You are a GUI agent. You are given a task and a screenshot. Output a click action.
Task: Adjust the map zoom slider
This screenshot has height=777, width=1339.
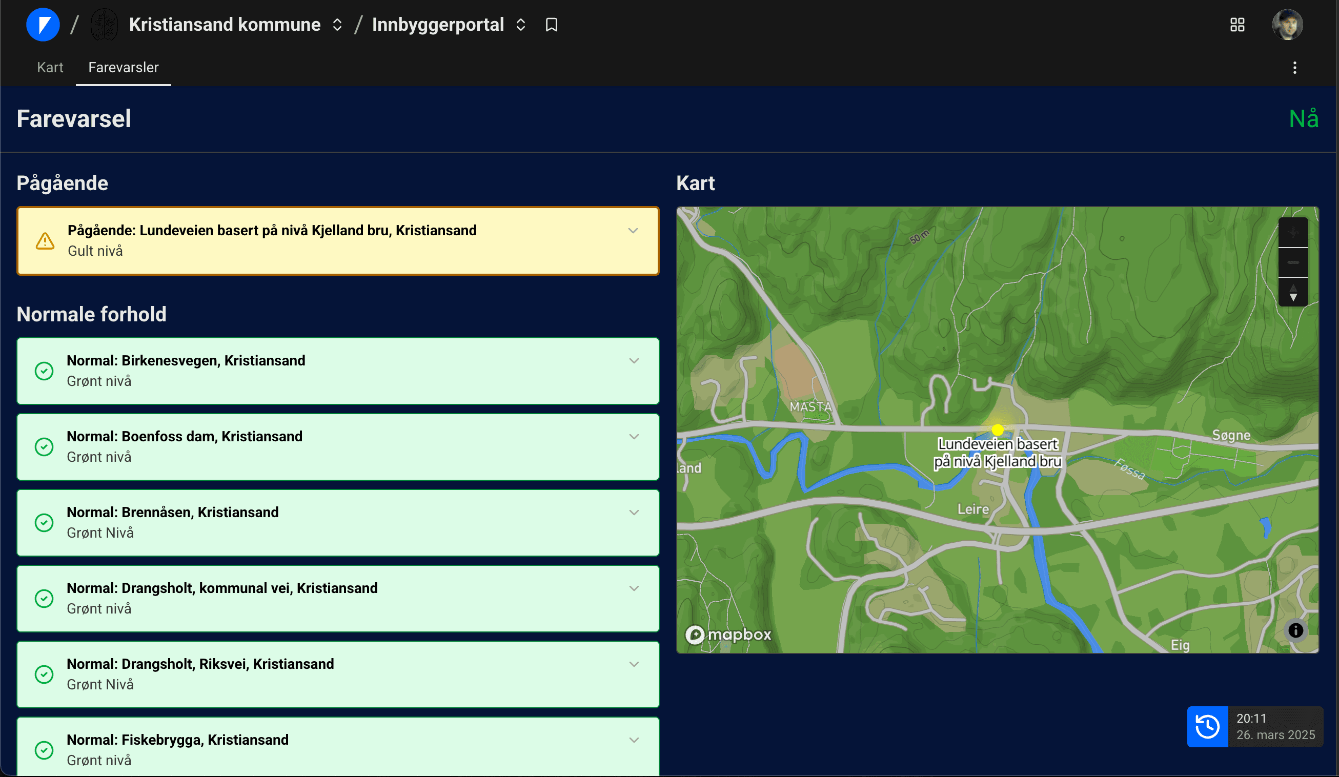pos(1293,261)
